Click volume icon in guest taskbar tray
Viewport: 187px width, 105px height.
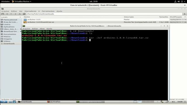pyautogui.click(x=173, y=102)
